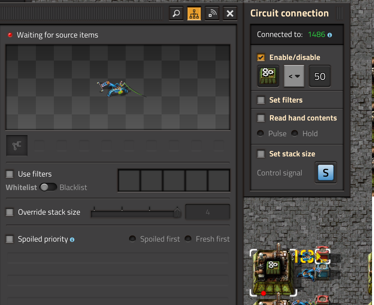Click the Connected to network number 1486
This screenshot has height=305, width=374.
point(316,34)
